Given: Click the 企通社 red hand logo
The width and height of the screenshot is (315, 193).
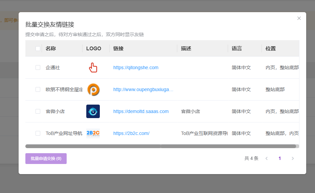Looking at the screenshot, I should coord(93,67).
